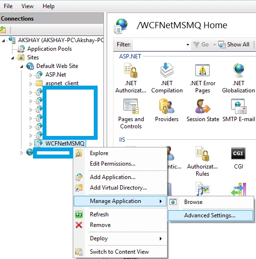Click the Explore magnifier folder icon
The width and height of the screenshot is (256, 259).
tap(78, 153)
